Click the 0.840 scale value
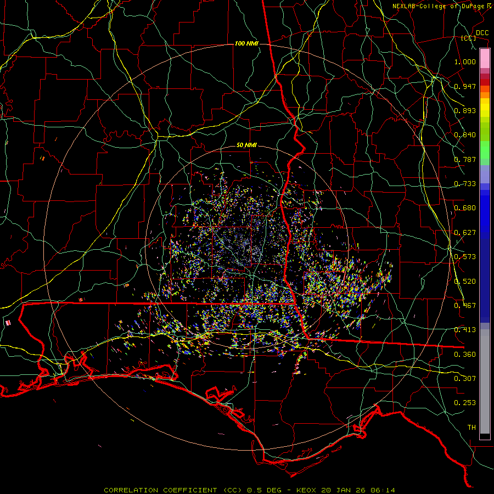 [x=465, y=135]
